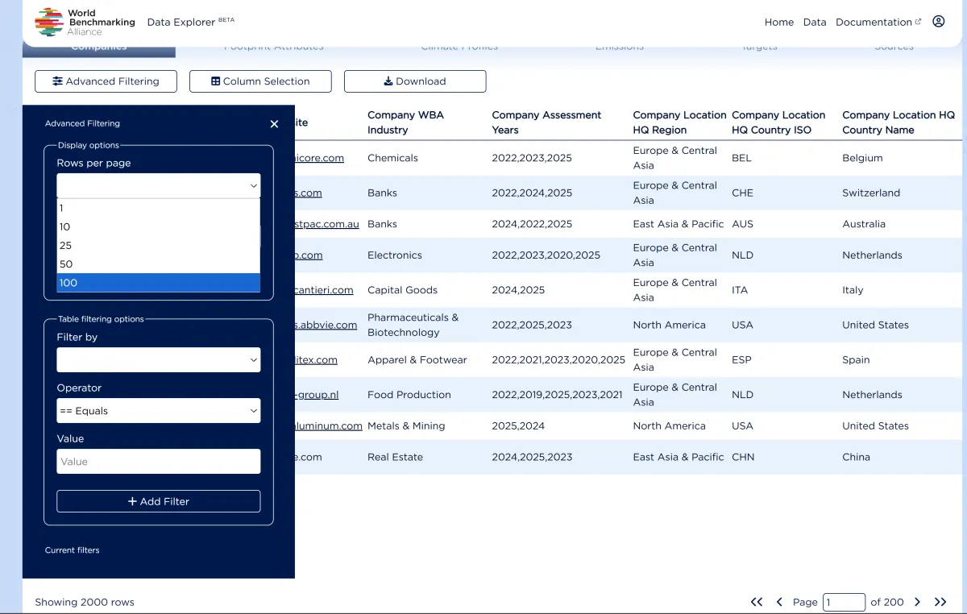Switch to the Climate Profiles tab

pos(459,48)
